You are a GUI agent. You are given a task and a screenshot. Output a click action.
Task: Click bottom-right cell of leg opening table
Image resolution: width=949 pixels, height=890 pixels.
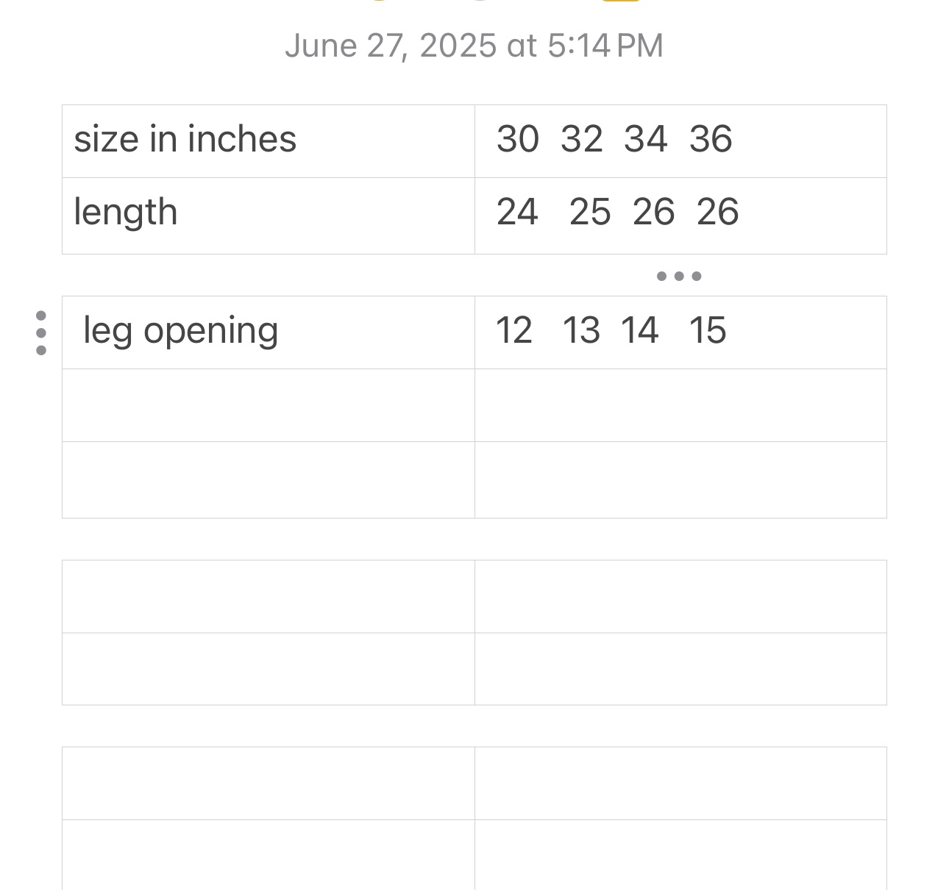coord(680,480)
